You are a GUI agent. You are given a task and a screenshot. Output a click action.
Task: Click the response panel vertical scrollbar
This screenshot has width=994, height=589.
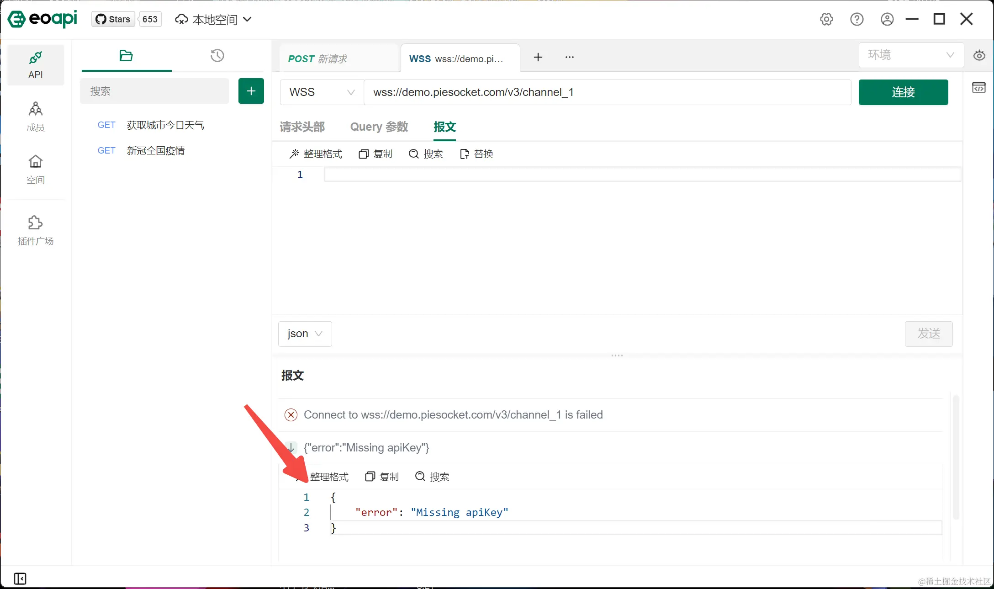click(x=956, y=457)
